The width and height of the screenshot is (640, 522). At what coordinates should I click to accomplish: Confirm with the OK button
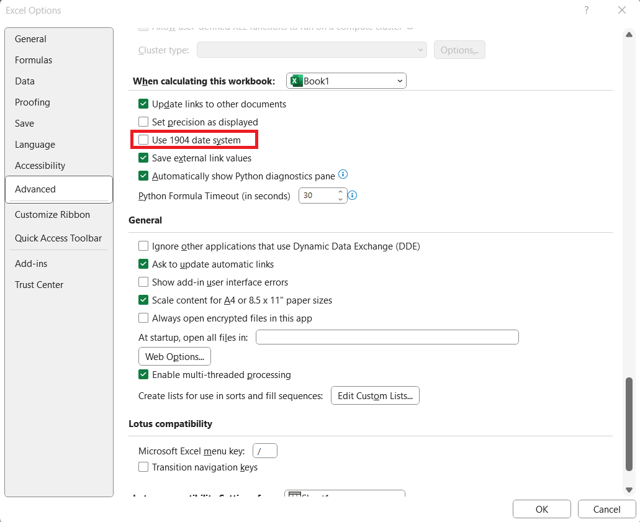542,509
